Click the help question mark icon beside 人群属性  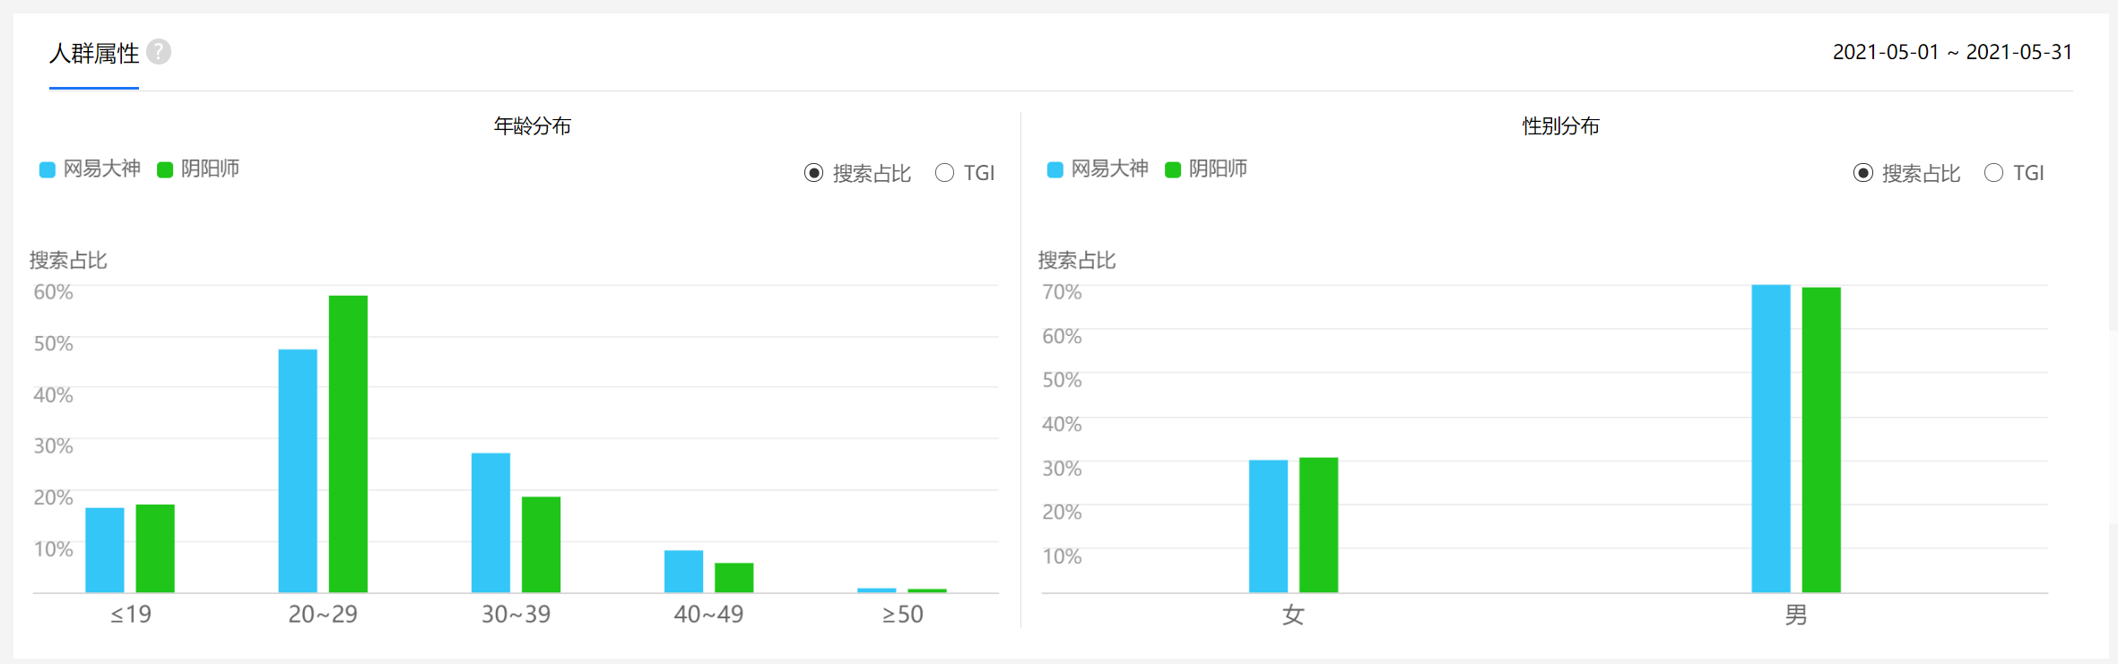click(x=159, y=52)
